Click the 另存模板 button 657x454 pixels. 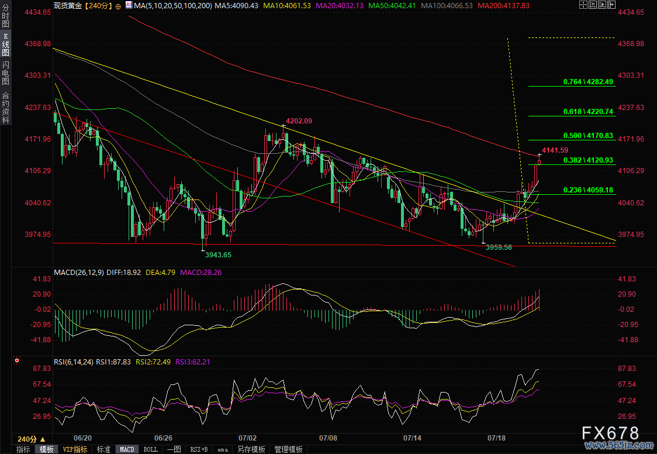tap(251, 449)
